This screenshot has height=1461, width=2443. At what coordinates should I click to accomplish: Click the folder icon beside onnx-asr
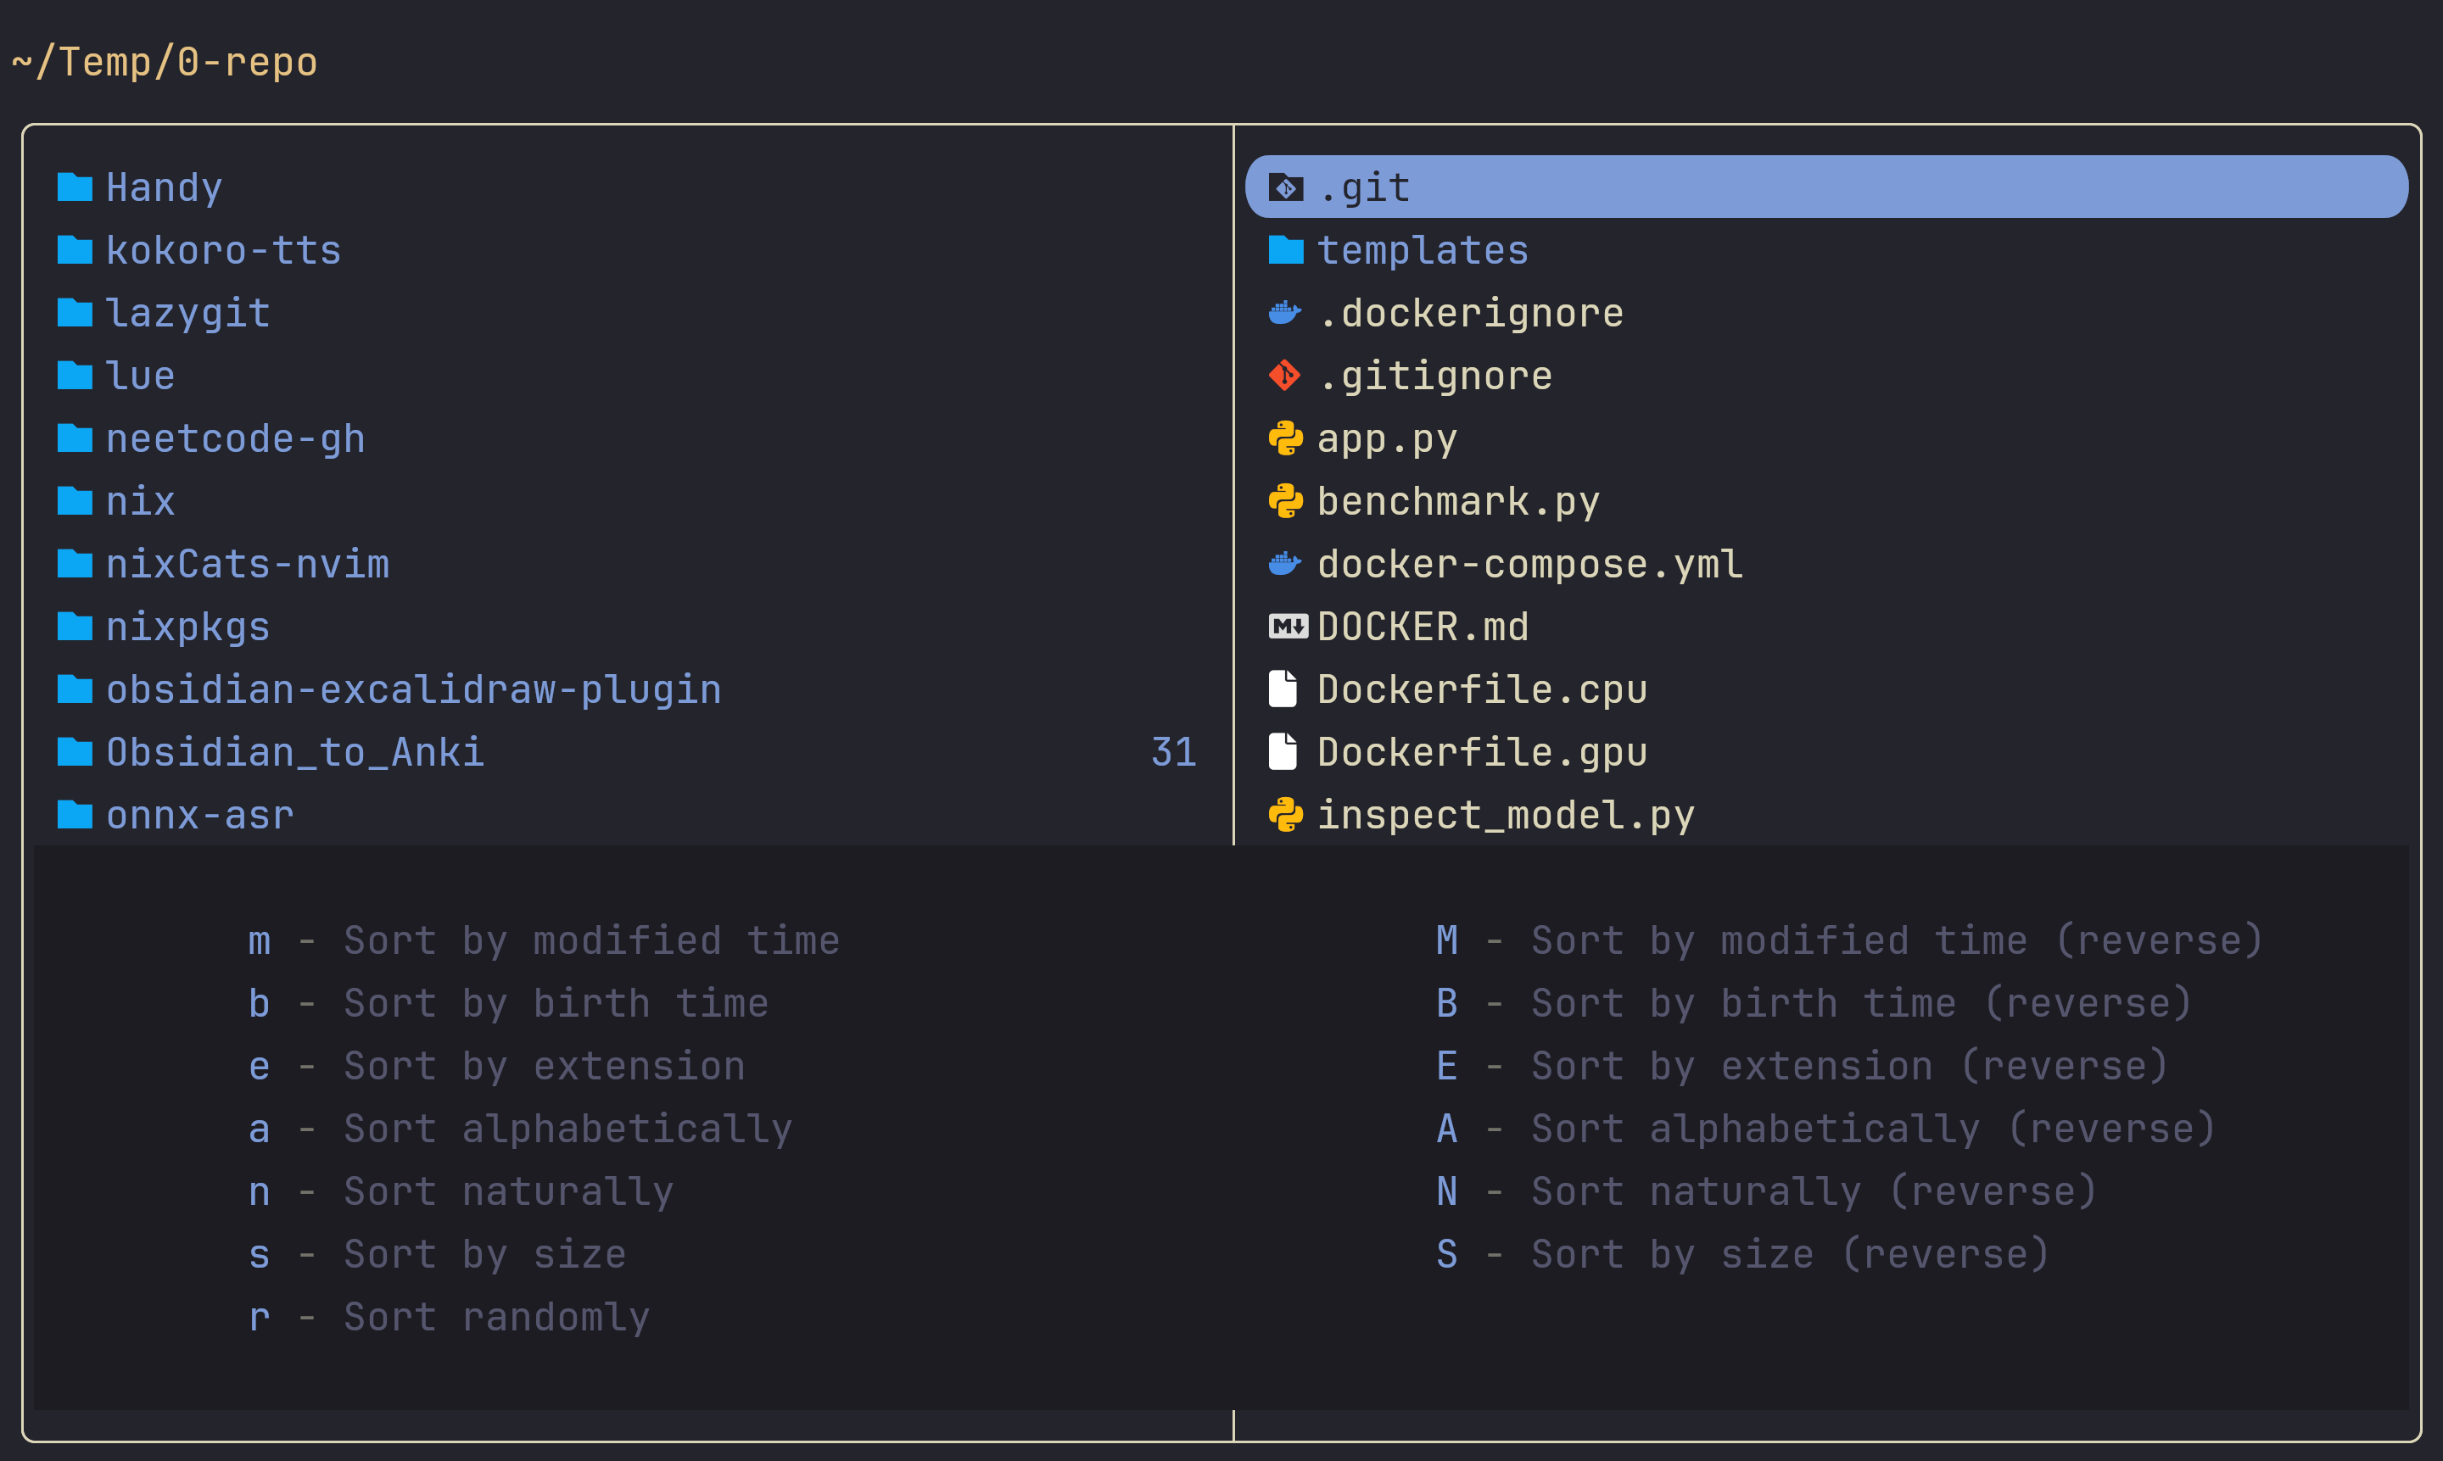pos(75,814)
